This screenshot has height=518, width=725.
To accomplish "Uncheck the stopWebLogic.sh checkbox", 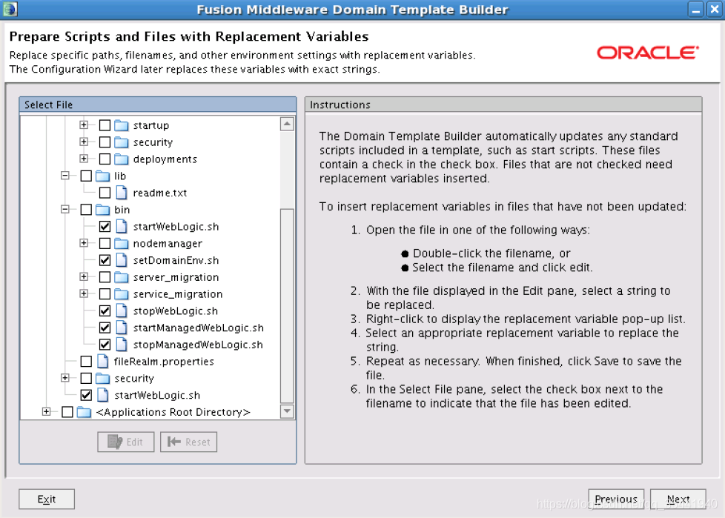I will [x=105, y=311].
